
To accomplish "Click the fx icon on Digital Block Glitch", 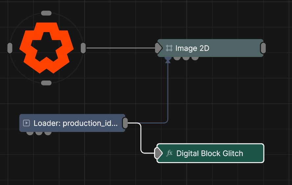I will pyautogui.click(x=169, y=153).
